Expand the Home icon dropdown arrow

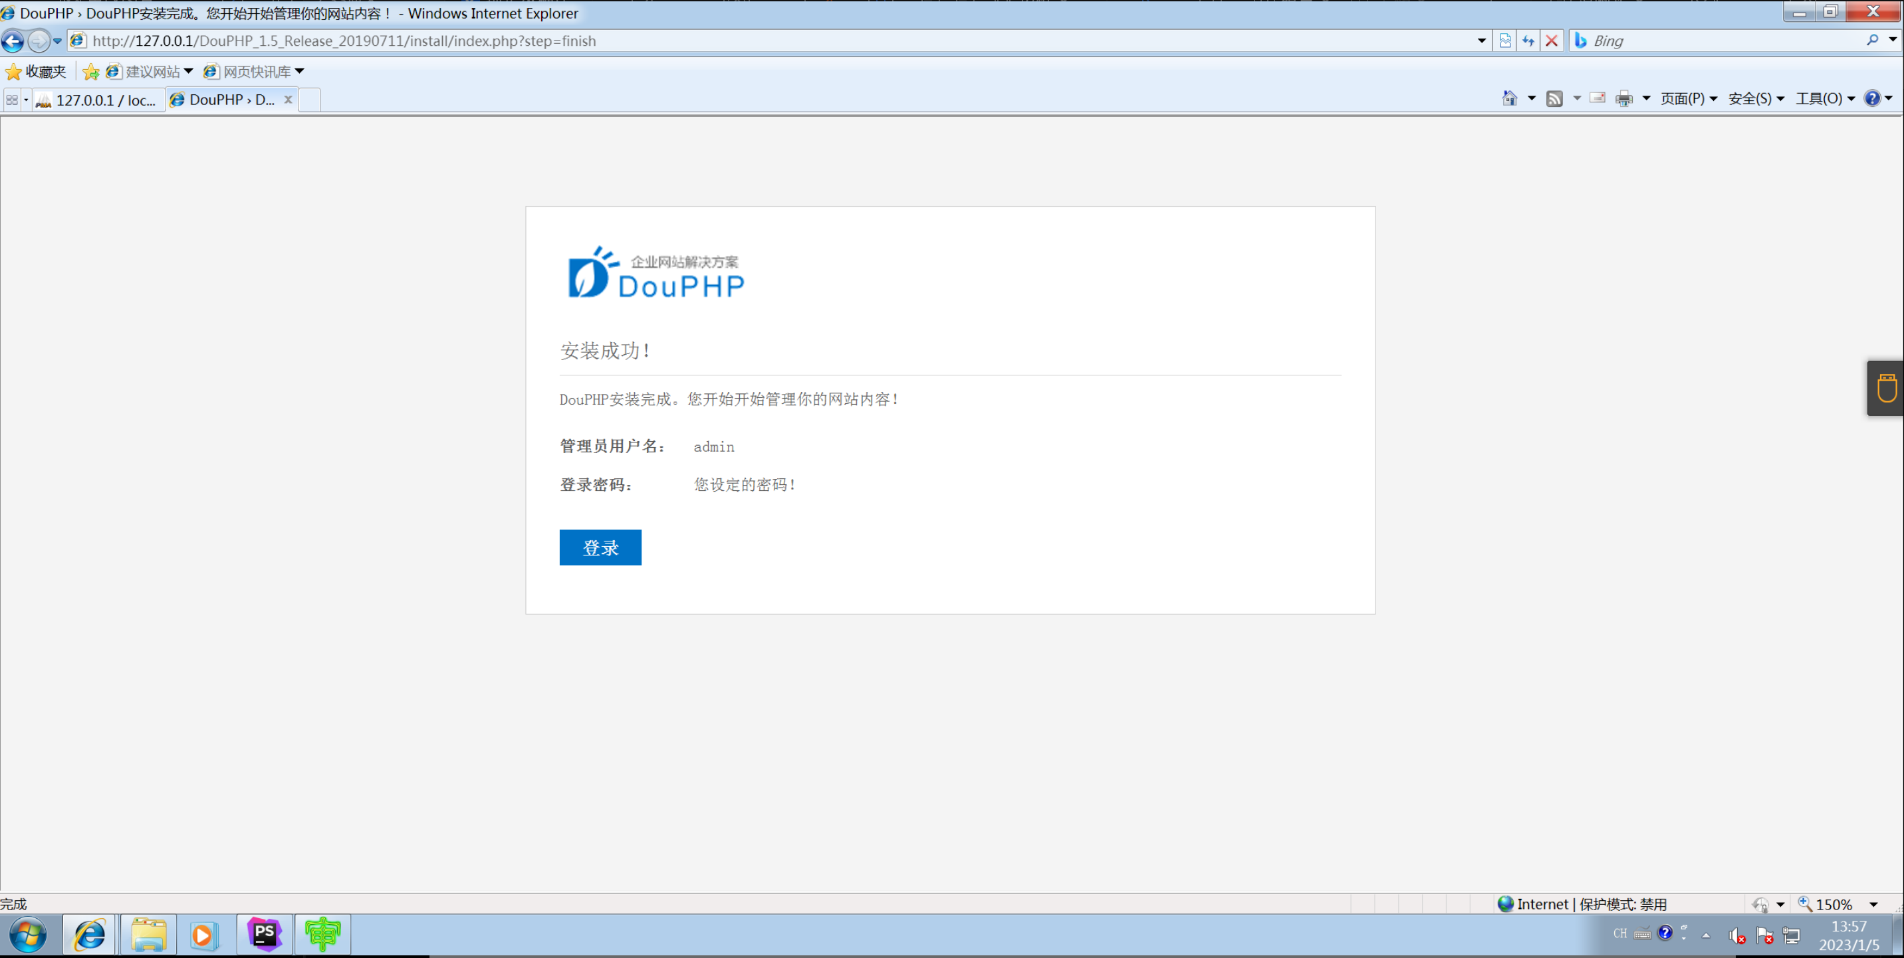click(x=1532, y=98)
